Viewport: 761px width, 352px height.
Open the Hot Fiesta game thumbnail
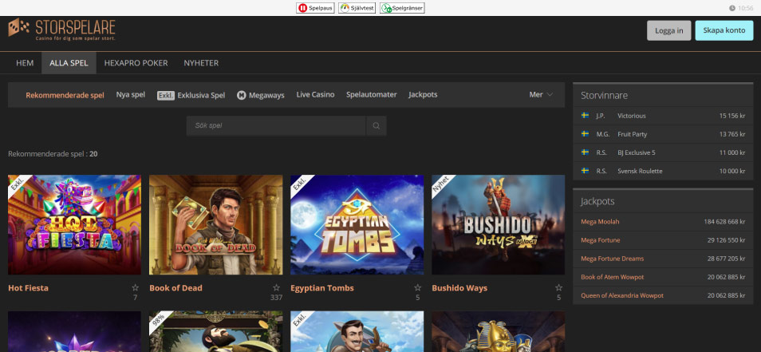click(75, 225)
